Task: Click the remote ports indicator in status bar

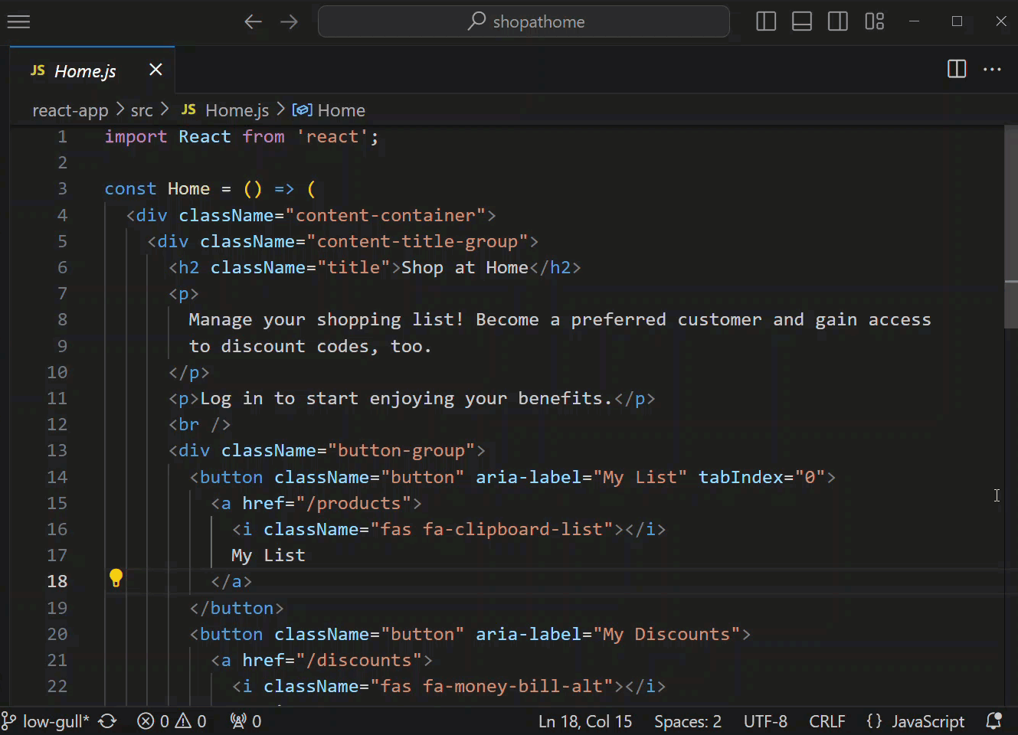Action: pos(245,720)
